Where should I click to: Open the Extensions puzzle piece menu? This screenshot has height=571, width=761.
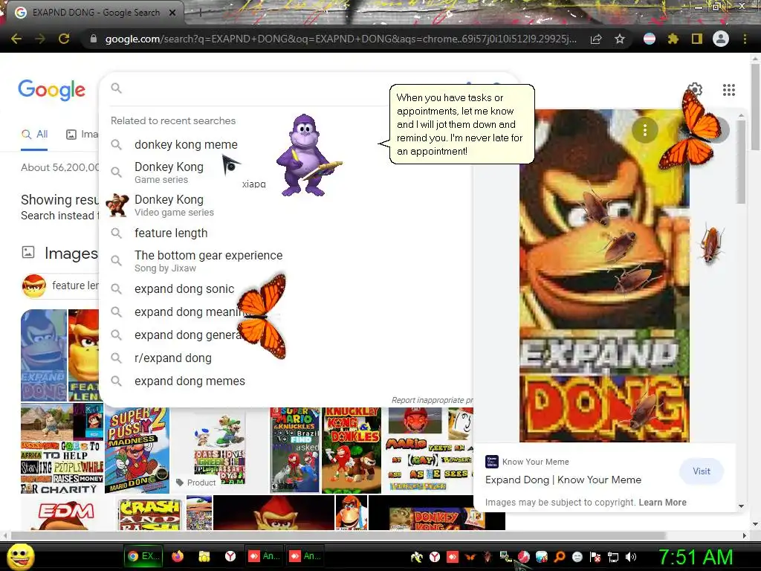pyautogui.click(x=673, y=39)
